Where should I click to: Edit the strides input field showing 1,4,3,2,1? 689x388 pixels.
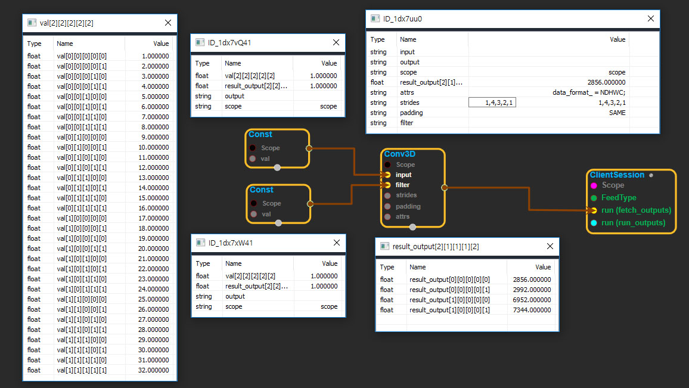pyautogui.click(x=492, y=103)
